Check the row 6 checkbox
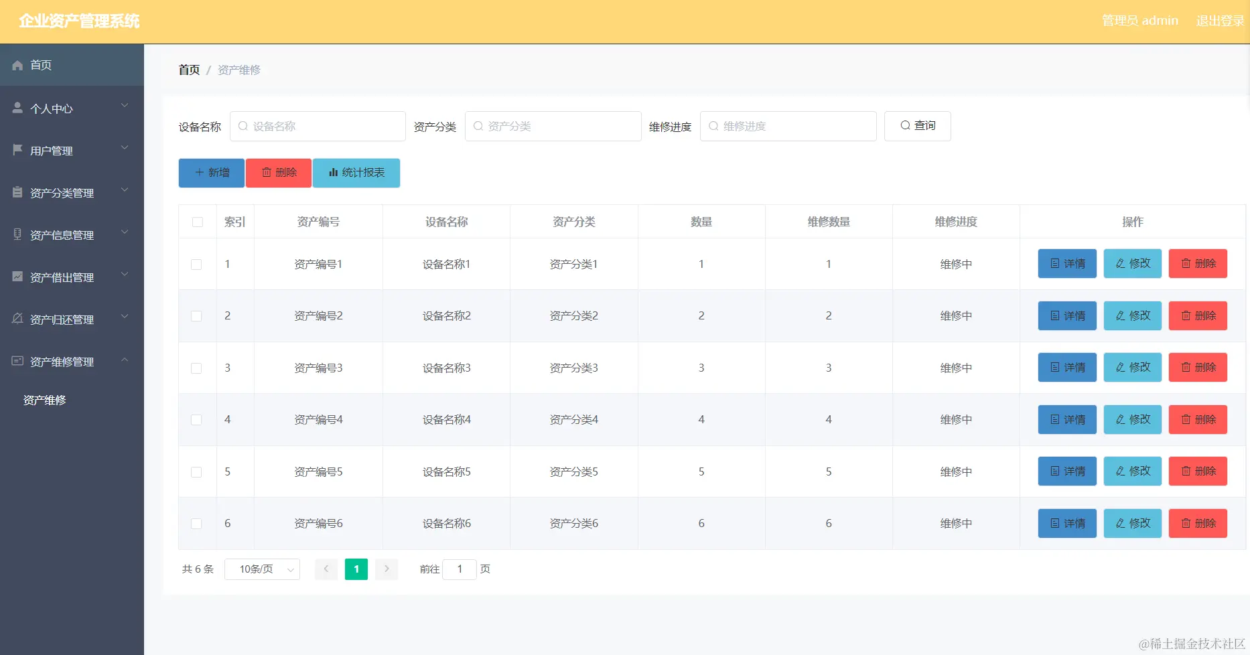1250x655 pixels. 196,524
